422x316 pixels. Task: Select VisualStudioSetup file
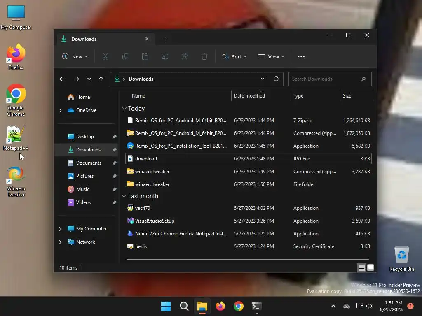[x=248, y=221]
